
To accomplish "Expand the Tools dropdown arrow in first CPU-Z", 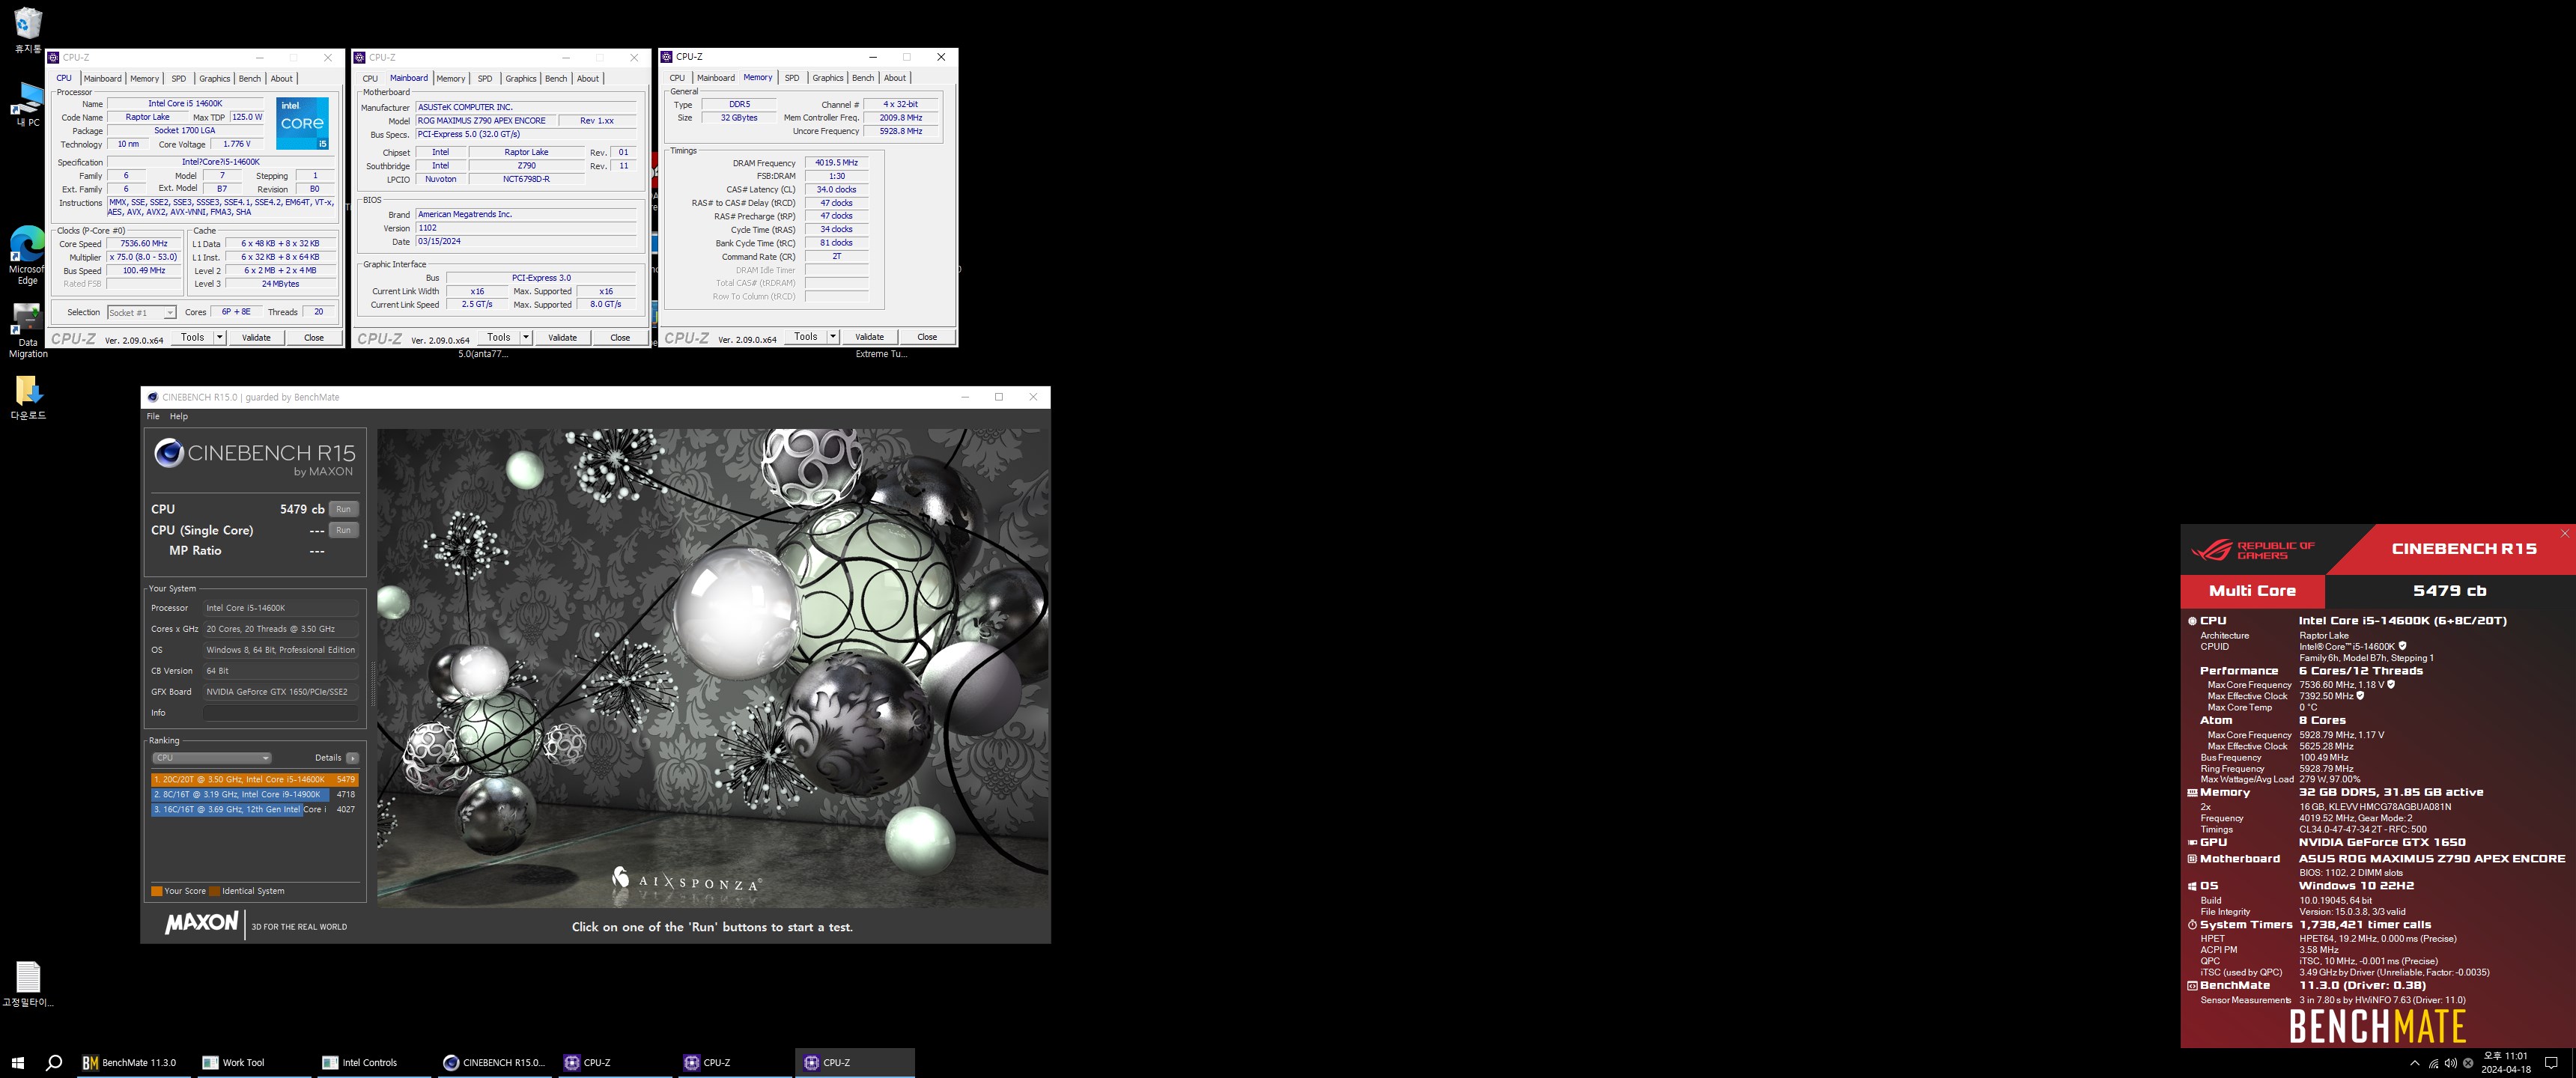I will tap(219, 337).
